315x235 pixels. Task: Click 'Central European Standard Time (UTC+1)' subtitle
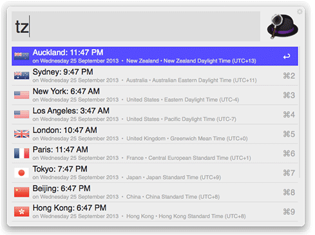tap(200, 158)
